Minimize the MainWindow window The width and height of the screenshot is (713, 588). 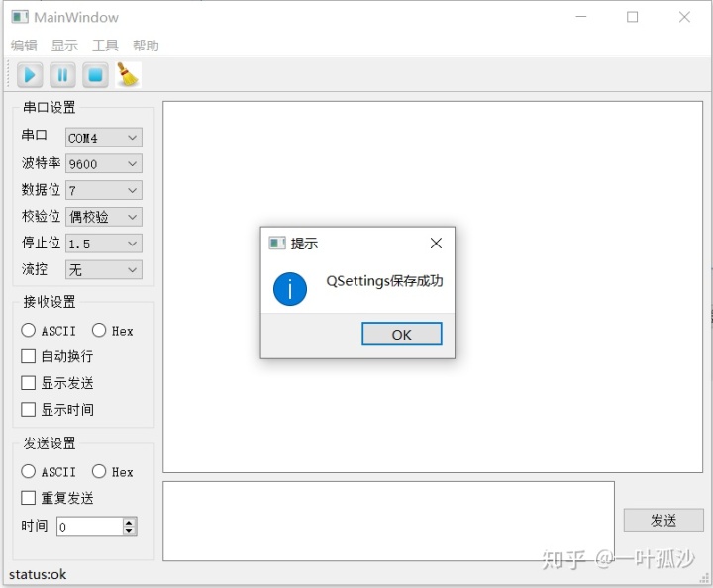581,17
